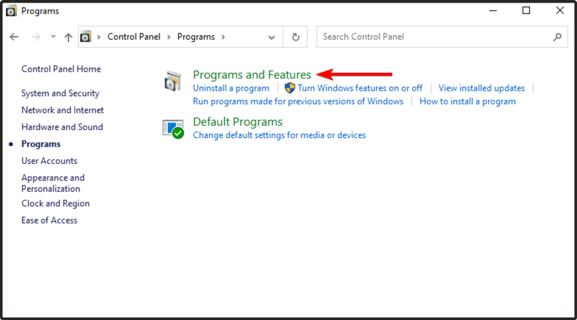Open Uninstall a program link
This screenshot has width=577, height=320.
231,88
